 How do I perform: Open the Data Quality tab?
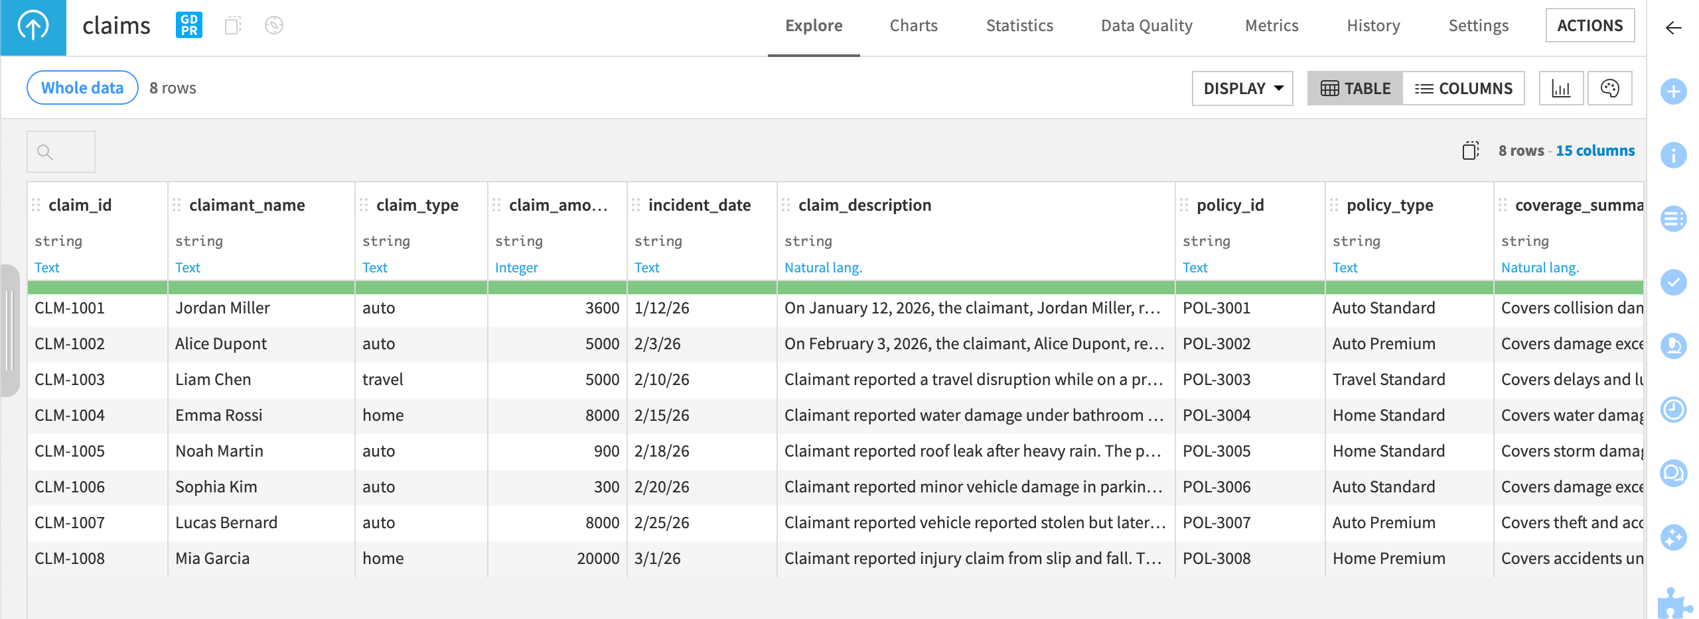click(x=1146, y=26)
